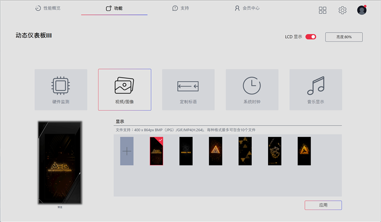Select the checked MEG logo thumbnail

click(x=157, y=151)
